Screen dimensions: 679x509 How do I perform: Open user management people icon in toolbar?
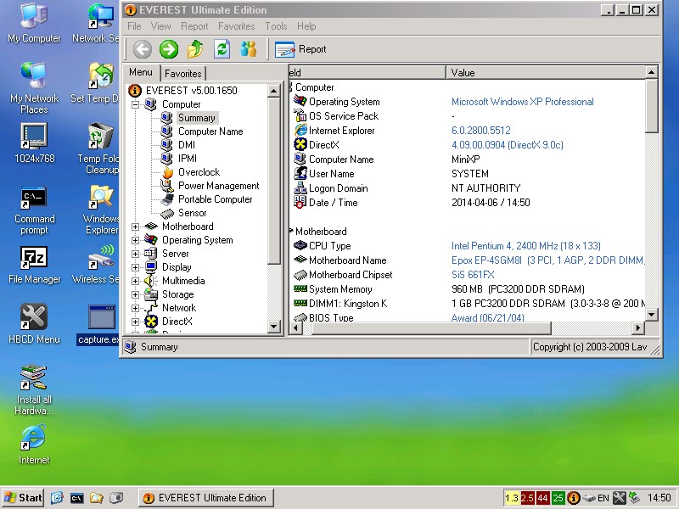249,49
